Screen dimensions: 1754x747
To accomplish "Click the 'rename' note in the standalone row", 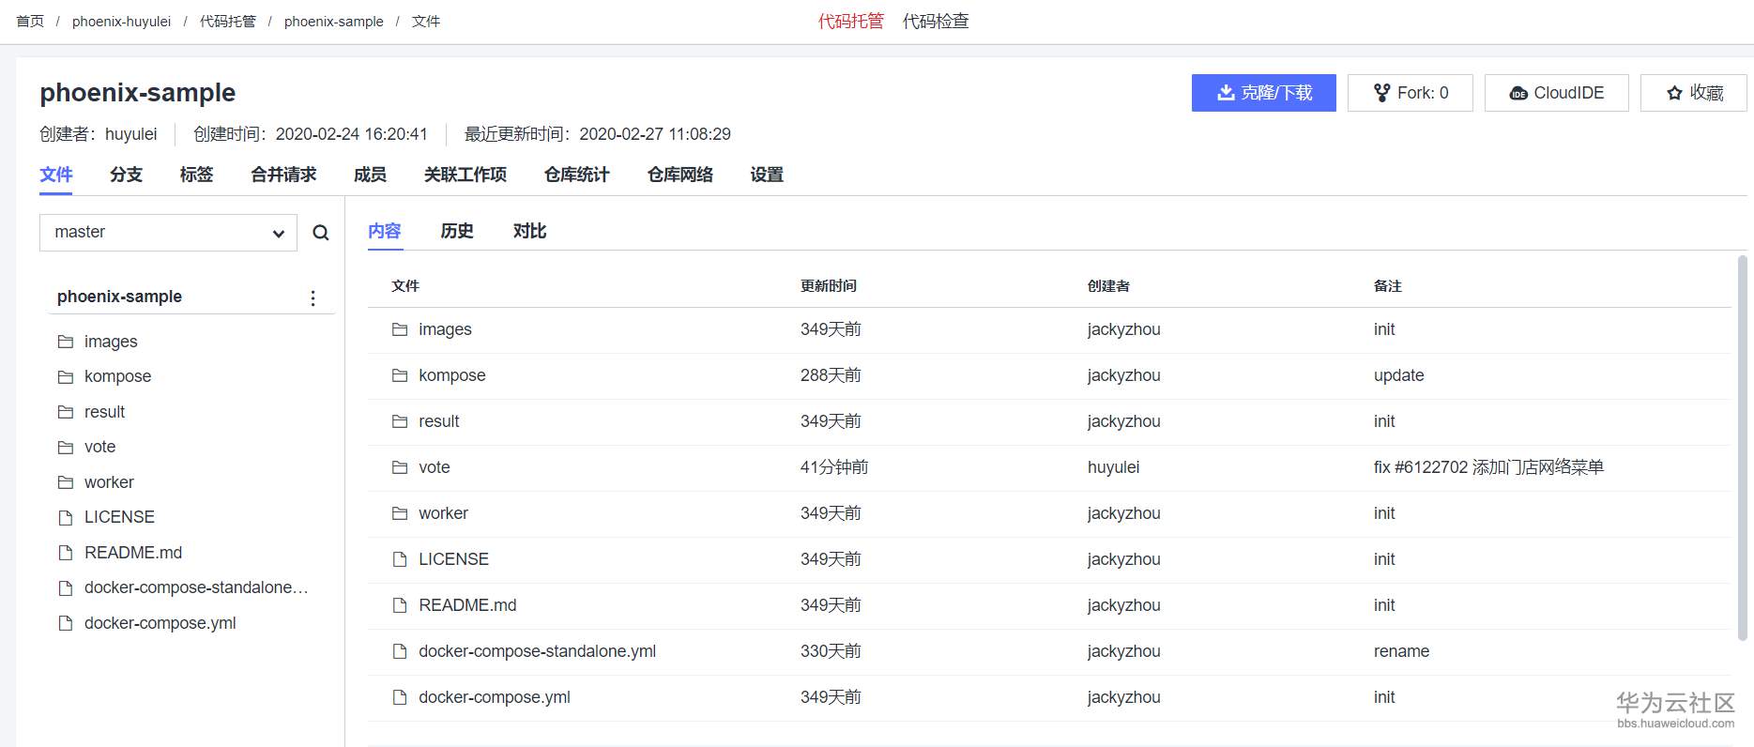I will [1402, 651].
